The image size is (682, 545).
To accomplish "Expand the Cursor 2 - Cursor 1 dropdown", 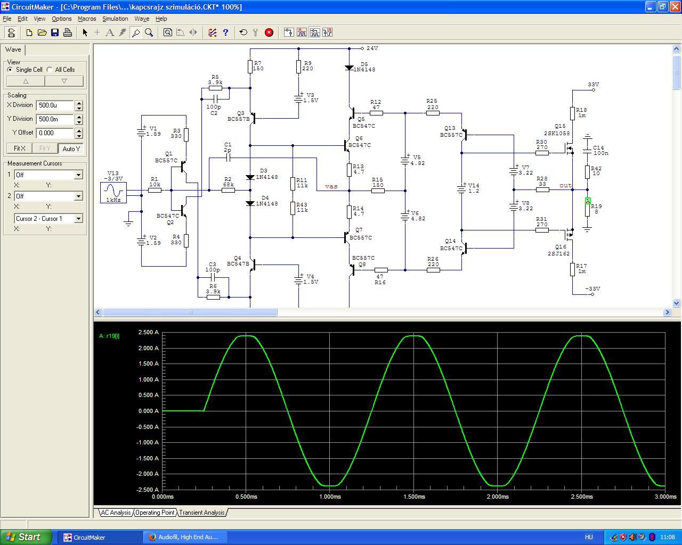I will pyautogui.click(x=78, y=218).
